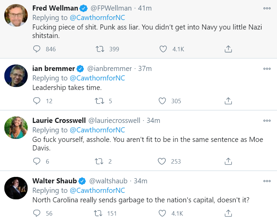Screen dimensions: 277x220
Task: Open the 34m timestamp on Walter Shaub's tweet
Action: coord(141,181)
